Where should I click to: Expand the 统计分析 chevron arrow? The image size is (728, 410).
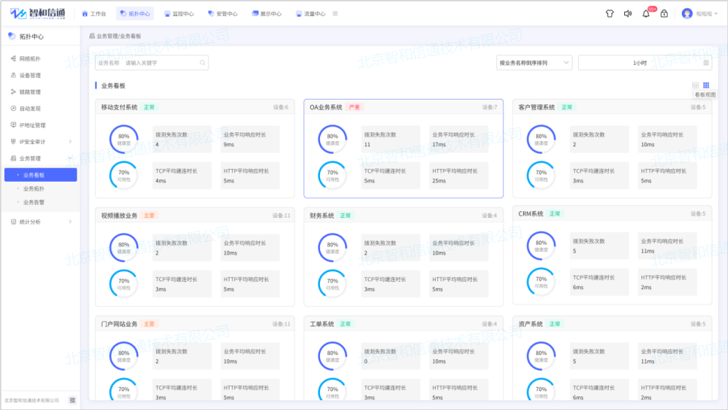click(x=70, y=221)
